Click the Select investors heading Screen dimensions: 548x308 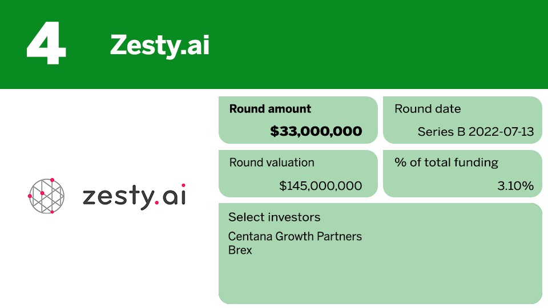click(274, 217)
